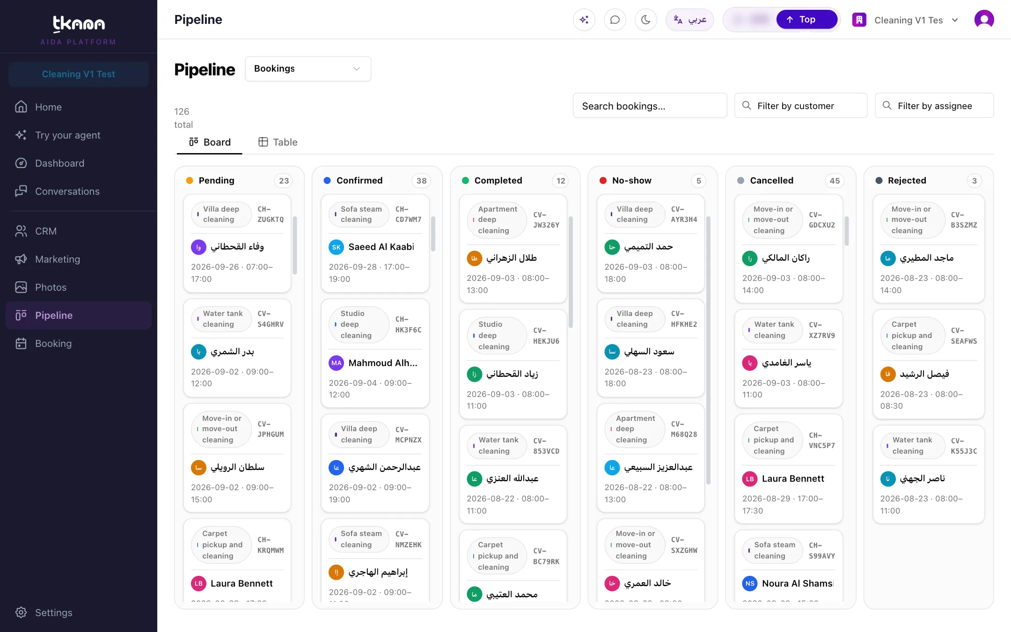Click the Pending column scrollbar
Viewport: 1011px width, 632px height.
point(295,245)
